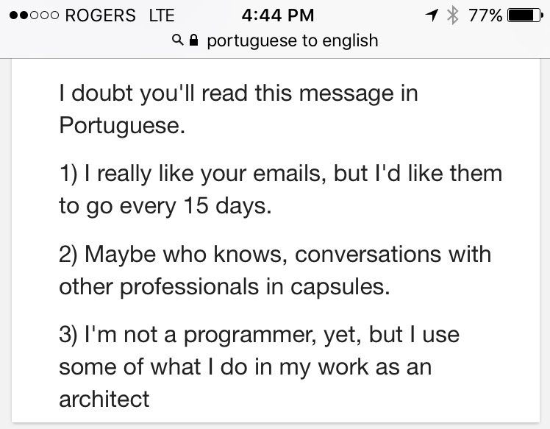The width and height of the screenshot is (550, 429).
Task: Tap the signal strength dots
Action: click(32, 15)
